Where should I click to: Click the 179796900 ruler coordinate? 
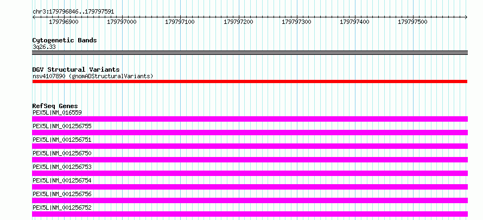click(x=63, y=22)
